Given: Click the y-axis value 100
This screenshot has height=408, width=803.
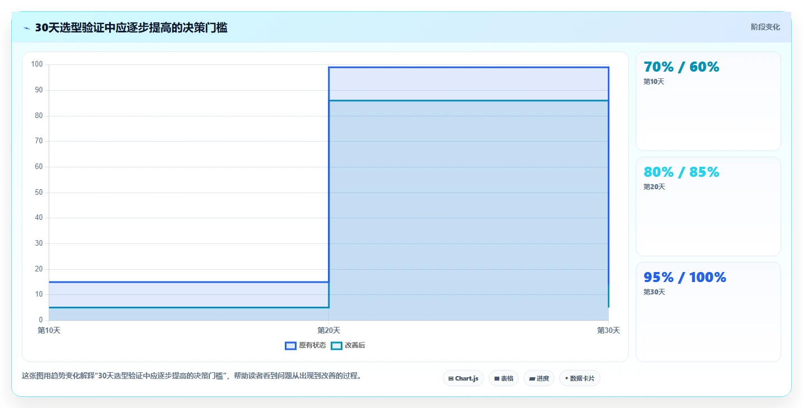Looking at the screenshot, I should coord(37,64).
